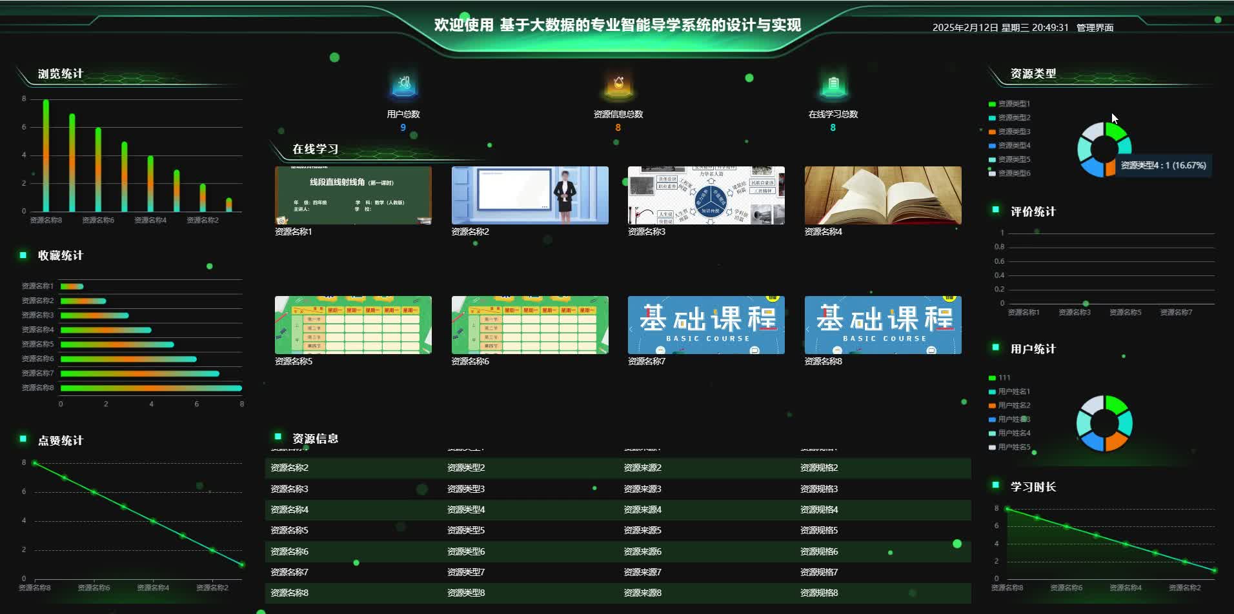Click the 在线学习总数 clipboard icon

tap(833, 85)
